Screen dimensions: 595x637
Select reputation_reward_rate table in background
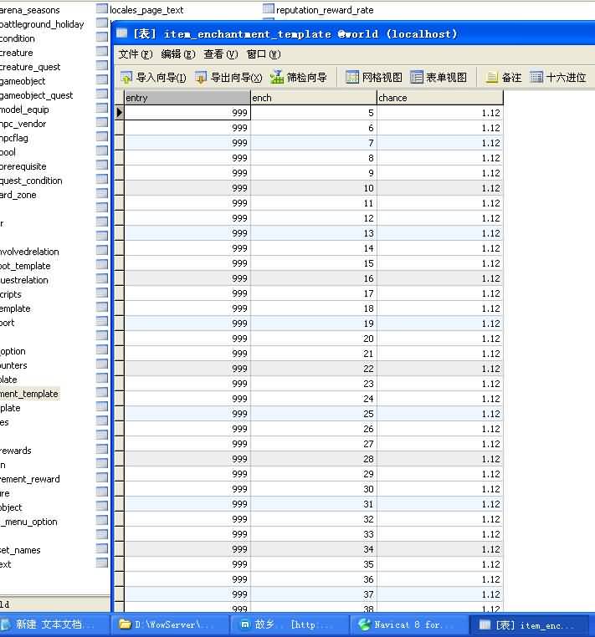click(325, 10)
